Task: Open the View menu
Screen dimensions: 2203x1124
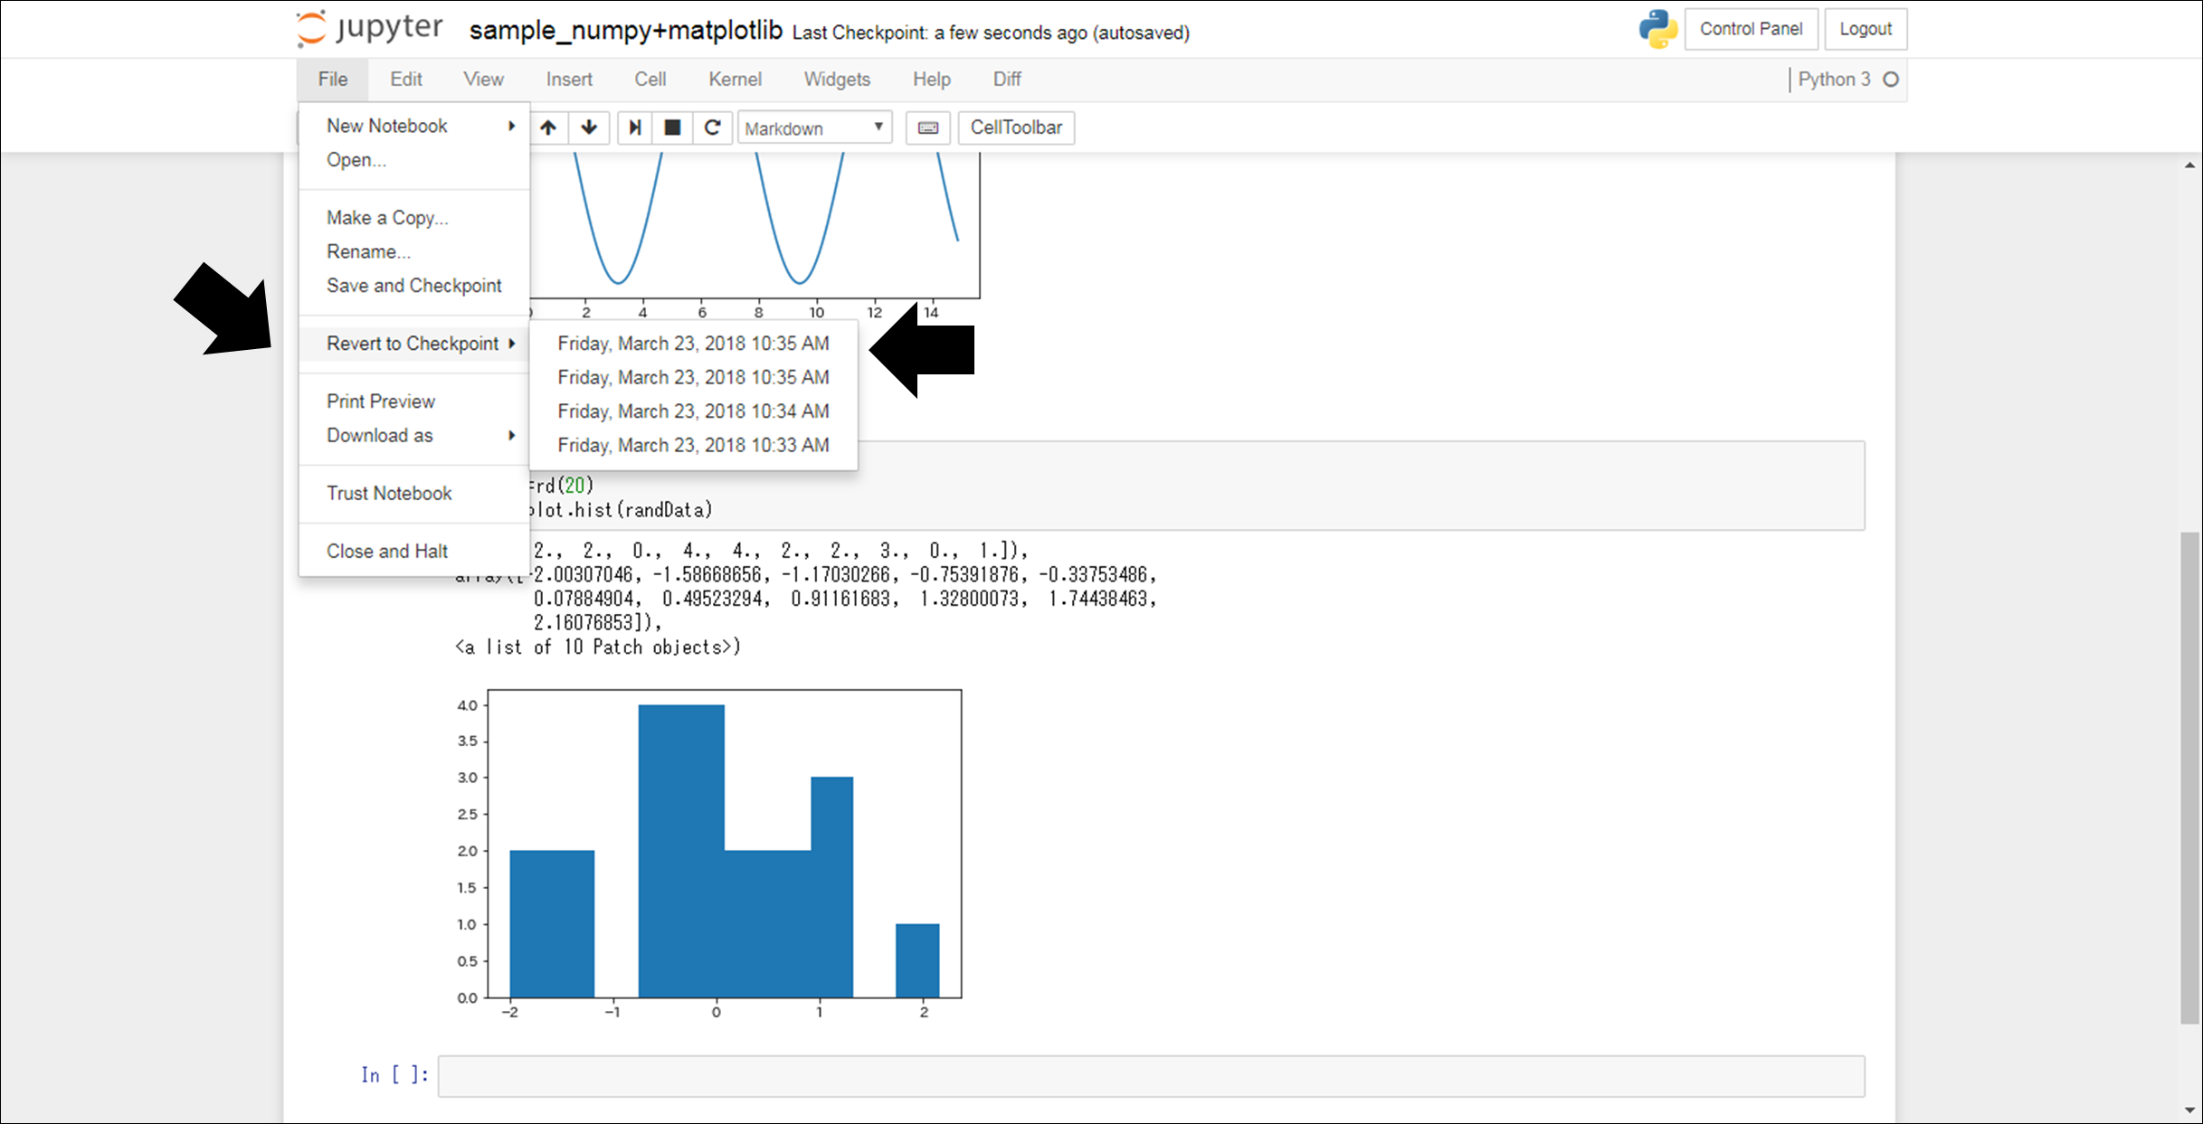Action: (x=484, y=80)
